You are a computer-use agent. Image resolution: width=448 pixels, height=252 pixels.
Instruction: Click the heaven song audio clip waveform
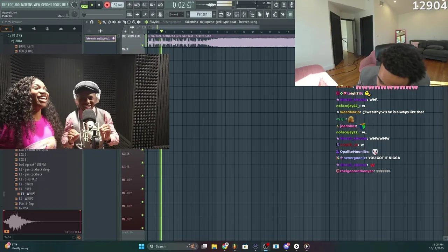[x=221, y=42]
